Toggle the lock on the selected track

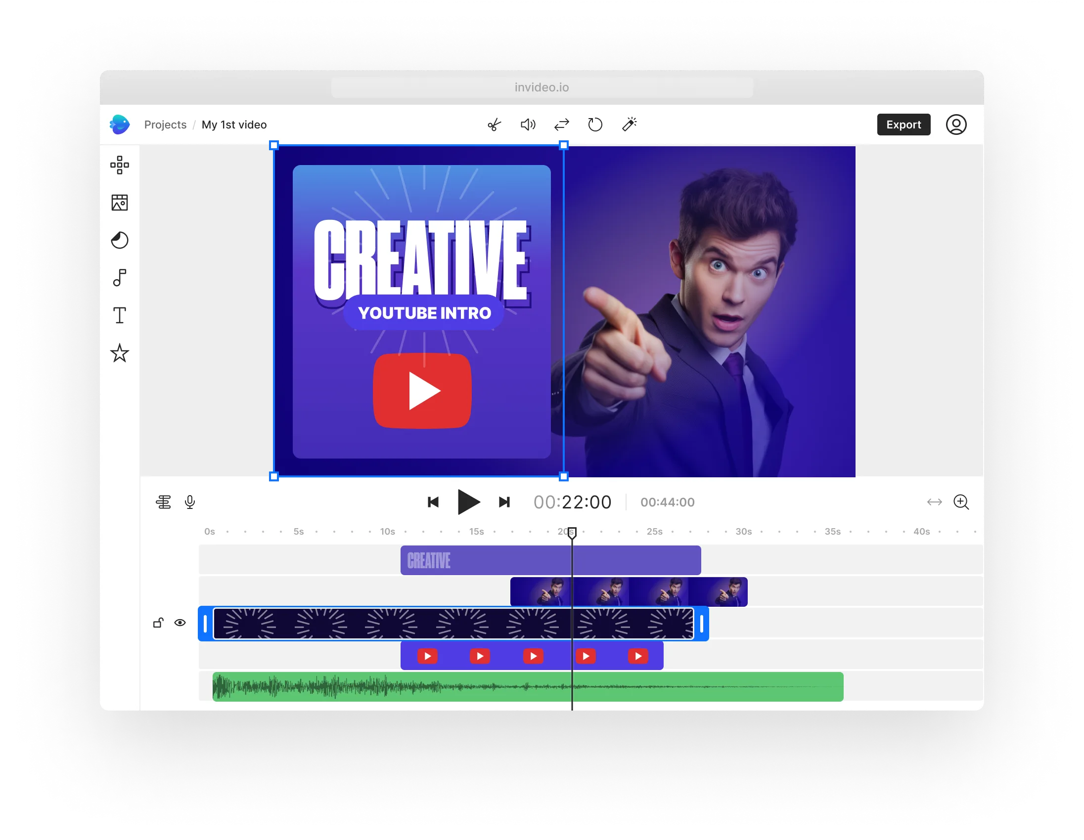[158, 623]
